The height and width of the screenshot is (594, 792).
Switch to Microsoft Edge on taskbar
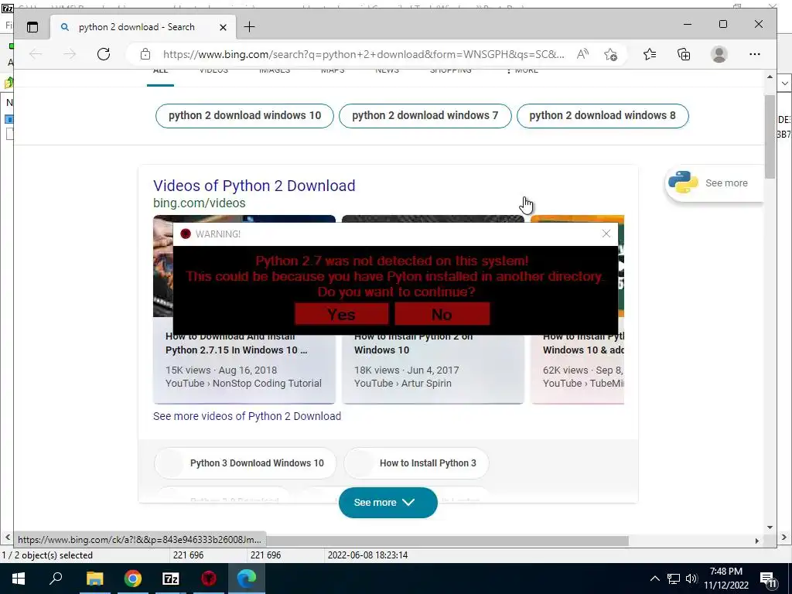click(x=247, y=579)
